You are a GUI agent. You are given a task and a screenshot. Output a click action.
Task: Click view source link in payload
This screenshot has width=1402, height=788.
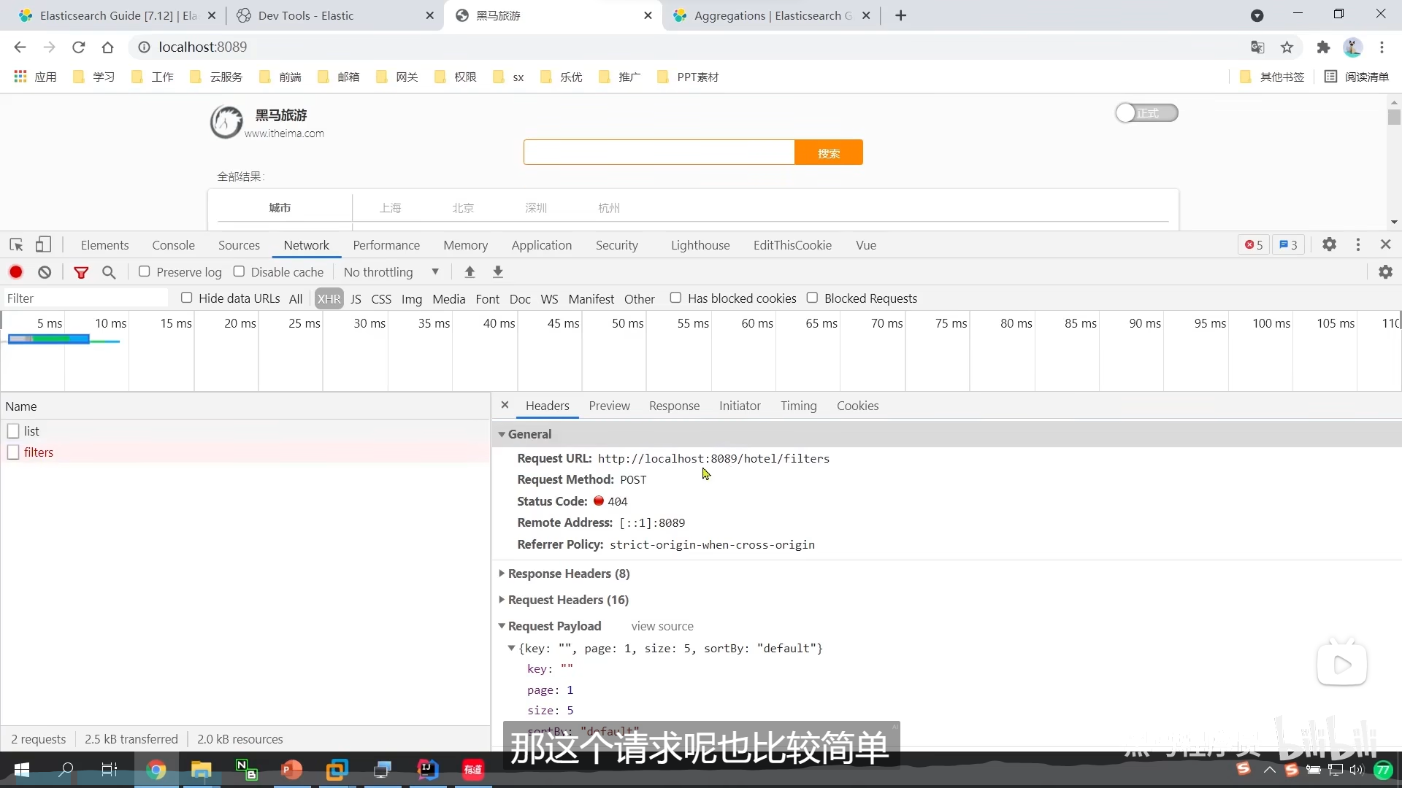[x=662, y=626]
